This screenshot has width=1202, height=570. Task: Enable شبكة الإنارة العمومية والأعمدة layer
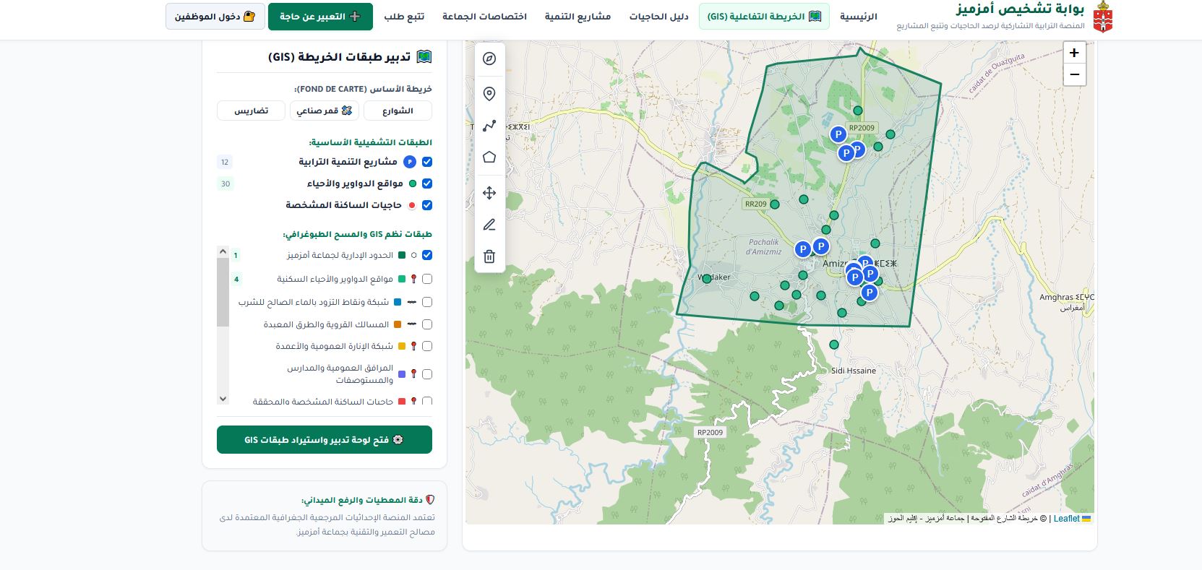click(427, 346)
